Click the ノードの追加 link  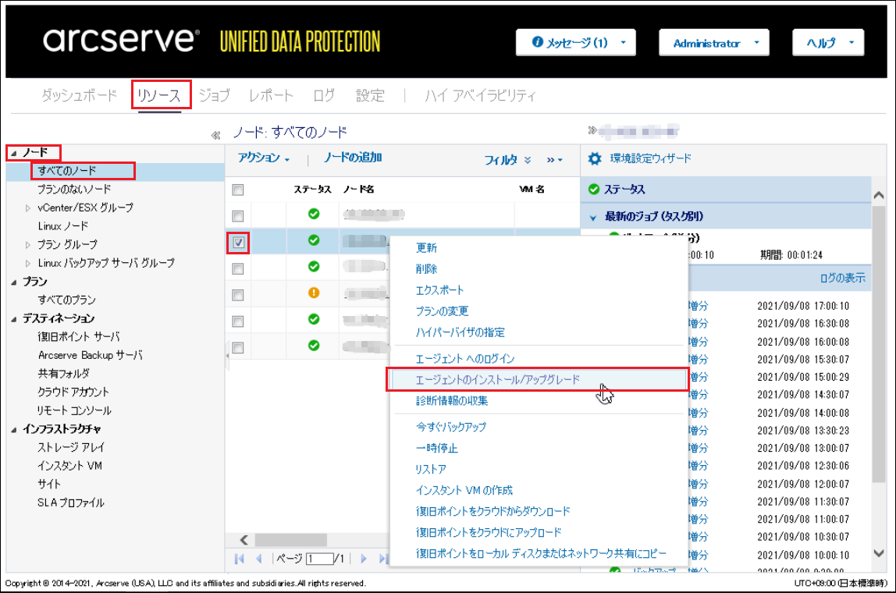[x=353, y=158]
